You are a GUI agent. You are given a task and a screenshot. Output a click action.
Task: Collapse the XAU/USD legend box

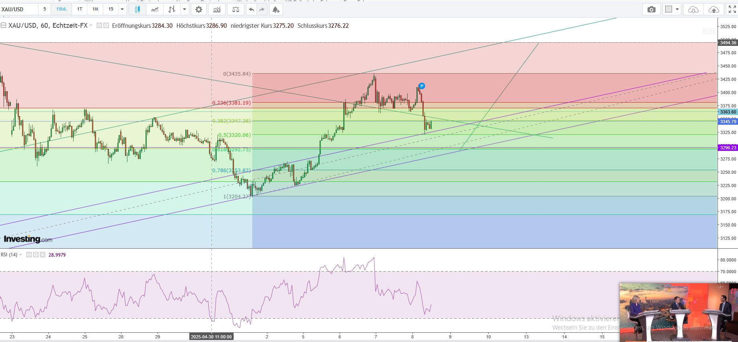4,25
